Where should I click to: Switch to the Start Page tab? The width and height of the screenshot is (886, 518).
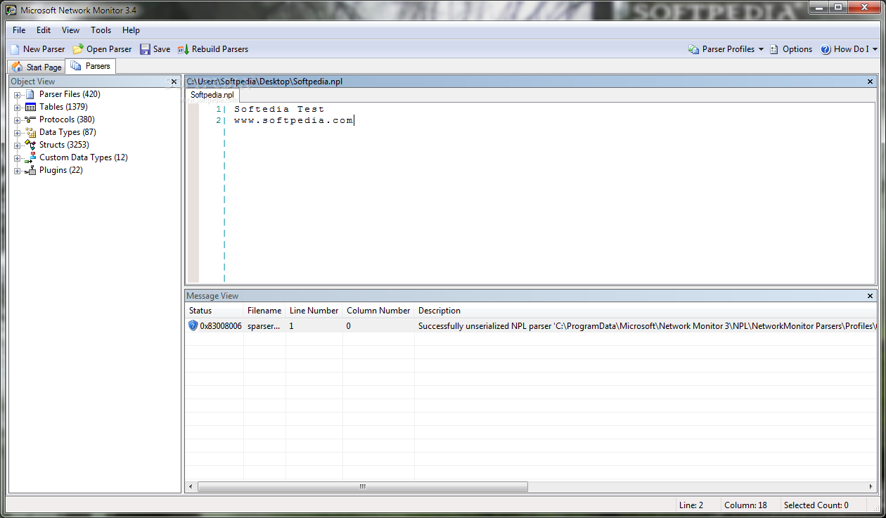37,67
